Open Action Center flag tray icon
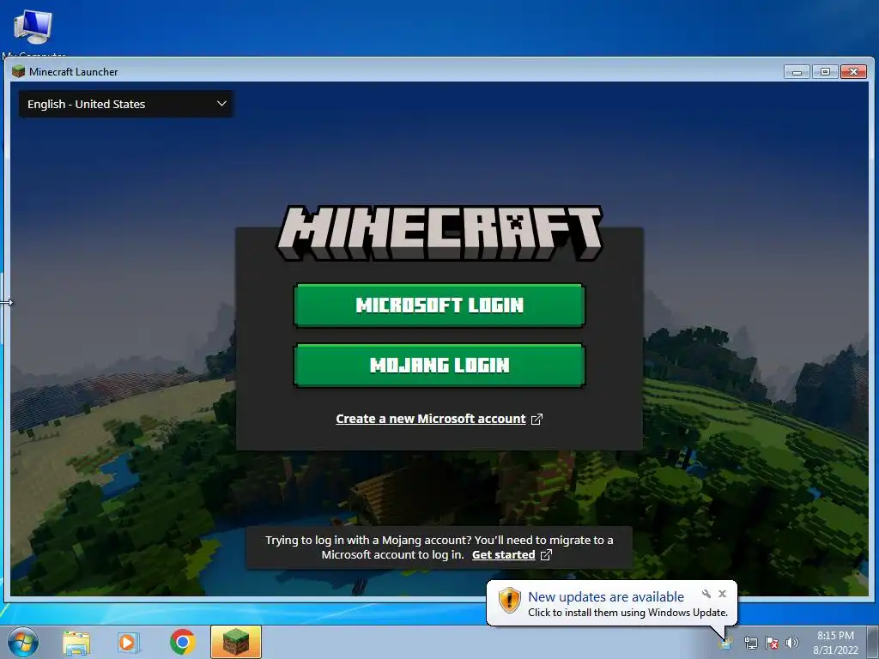This screenshot has width=879, height=659. pyautogui.click(x=772, y=643)
